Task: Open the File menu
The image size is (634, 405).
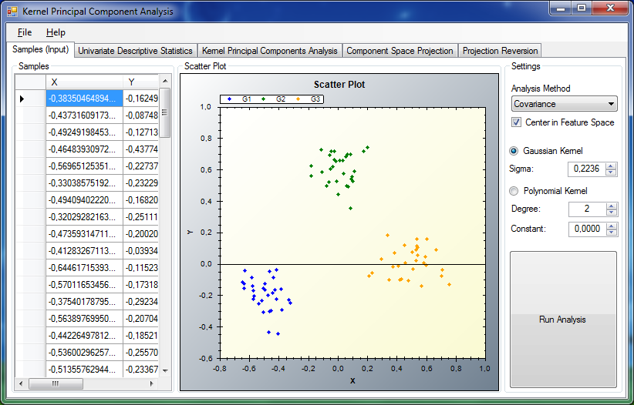Action: click(x=25, y=32)
